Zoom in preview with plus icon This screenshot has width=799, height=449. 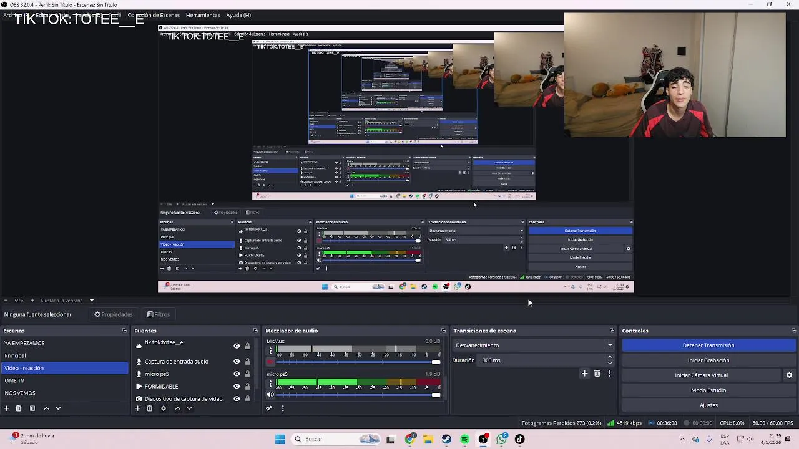pos(32,301)
